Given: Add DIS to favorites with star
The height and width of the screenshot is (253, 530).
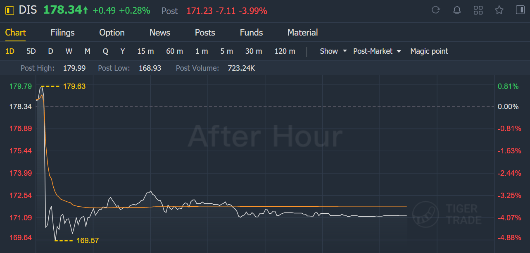Looking at the screenshot, I should tap(499, 10).
